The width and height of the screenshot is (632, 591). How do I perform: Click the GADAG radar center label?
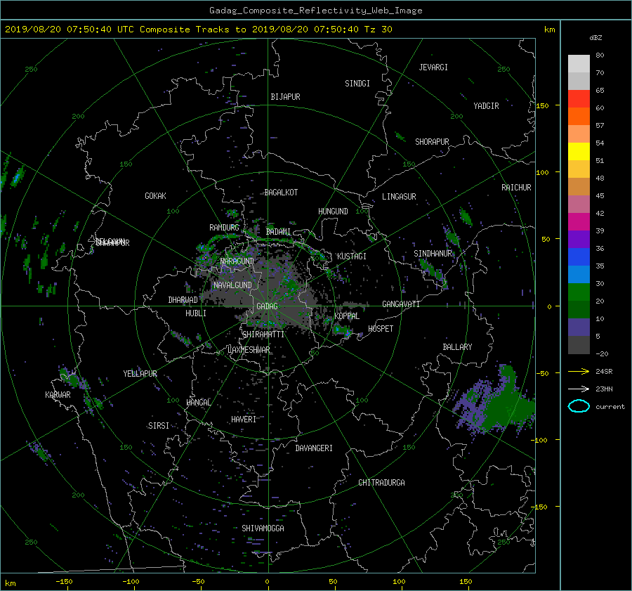267,306
